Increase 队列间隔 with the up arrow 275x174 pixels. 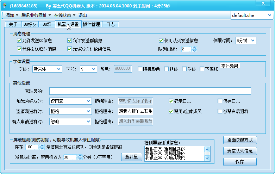point(194,48)
